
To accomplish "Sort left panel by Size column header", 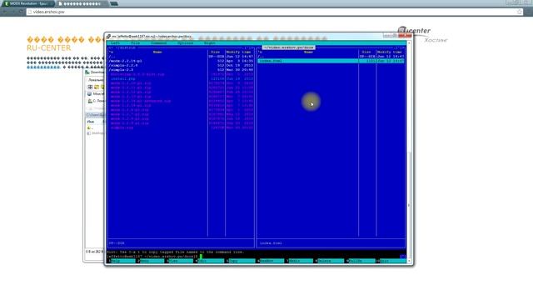I will click(x=216, y=52).
